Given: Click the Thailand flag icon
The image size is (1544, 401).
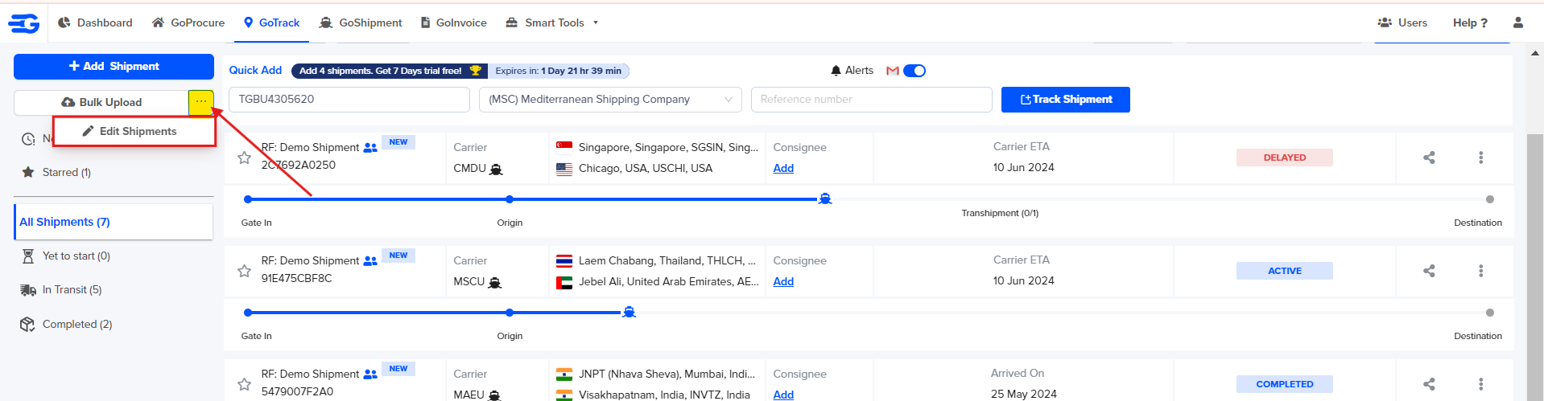Looking at the screenshot, I should (x=564, y=260).
